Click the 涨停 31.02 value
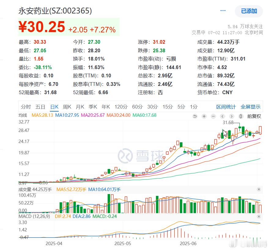The image size is (270, 250). click(x=159, y=42)
